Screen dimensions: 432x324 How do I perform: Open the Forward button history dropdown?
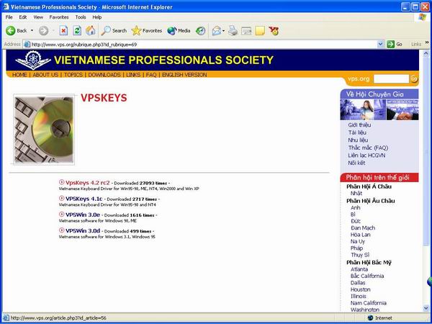53,30
